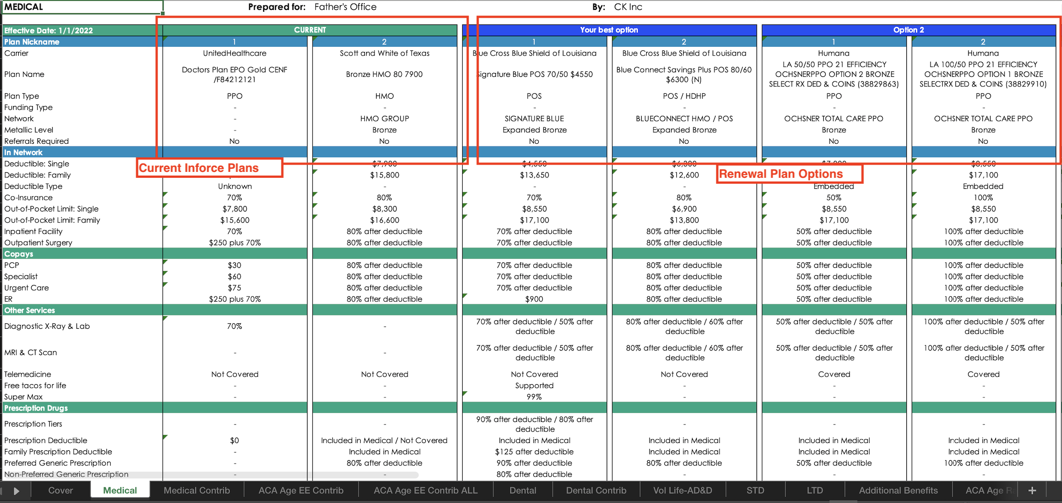Image resolution: width=1062 pixels, height=503 pixels.
Task: Select the UnitedHealthcare carrier cell
Action: pos(235,53)
